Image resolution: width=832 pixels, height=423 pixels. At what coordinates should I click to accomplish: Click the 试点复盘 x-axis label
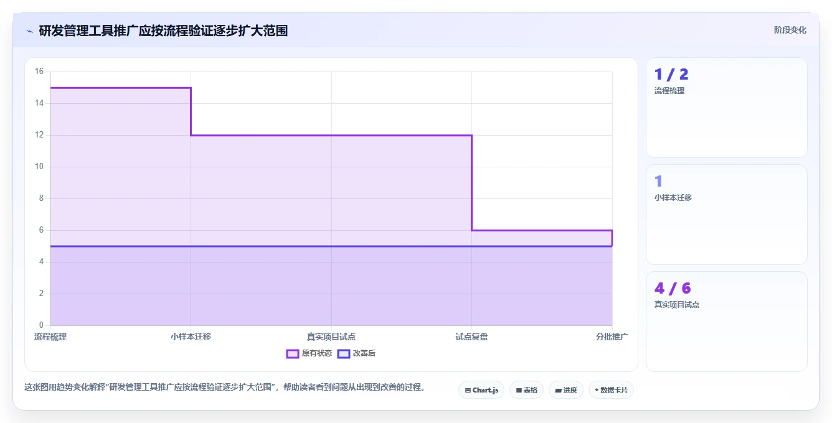[x=471, y=337]
